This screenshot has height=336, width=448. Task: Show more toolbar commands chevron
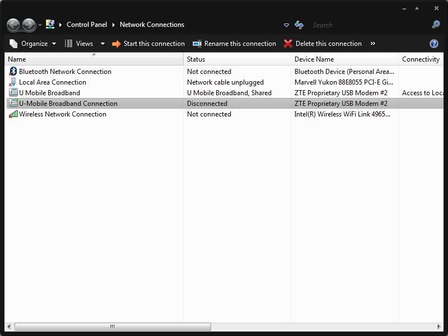point(372,44)
